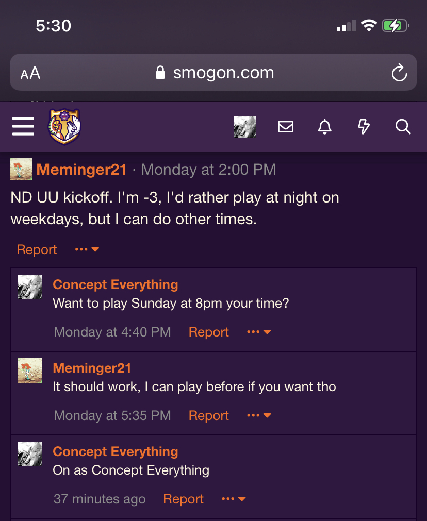Open alerts bell icon
Screen dimensions: 427x521
coord(325,127)
